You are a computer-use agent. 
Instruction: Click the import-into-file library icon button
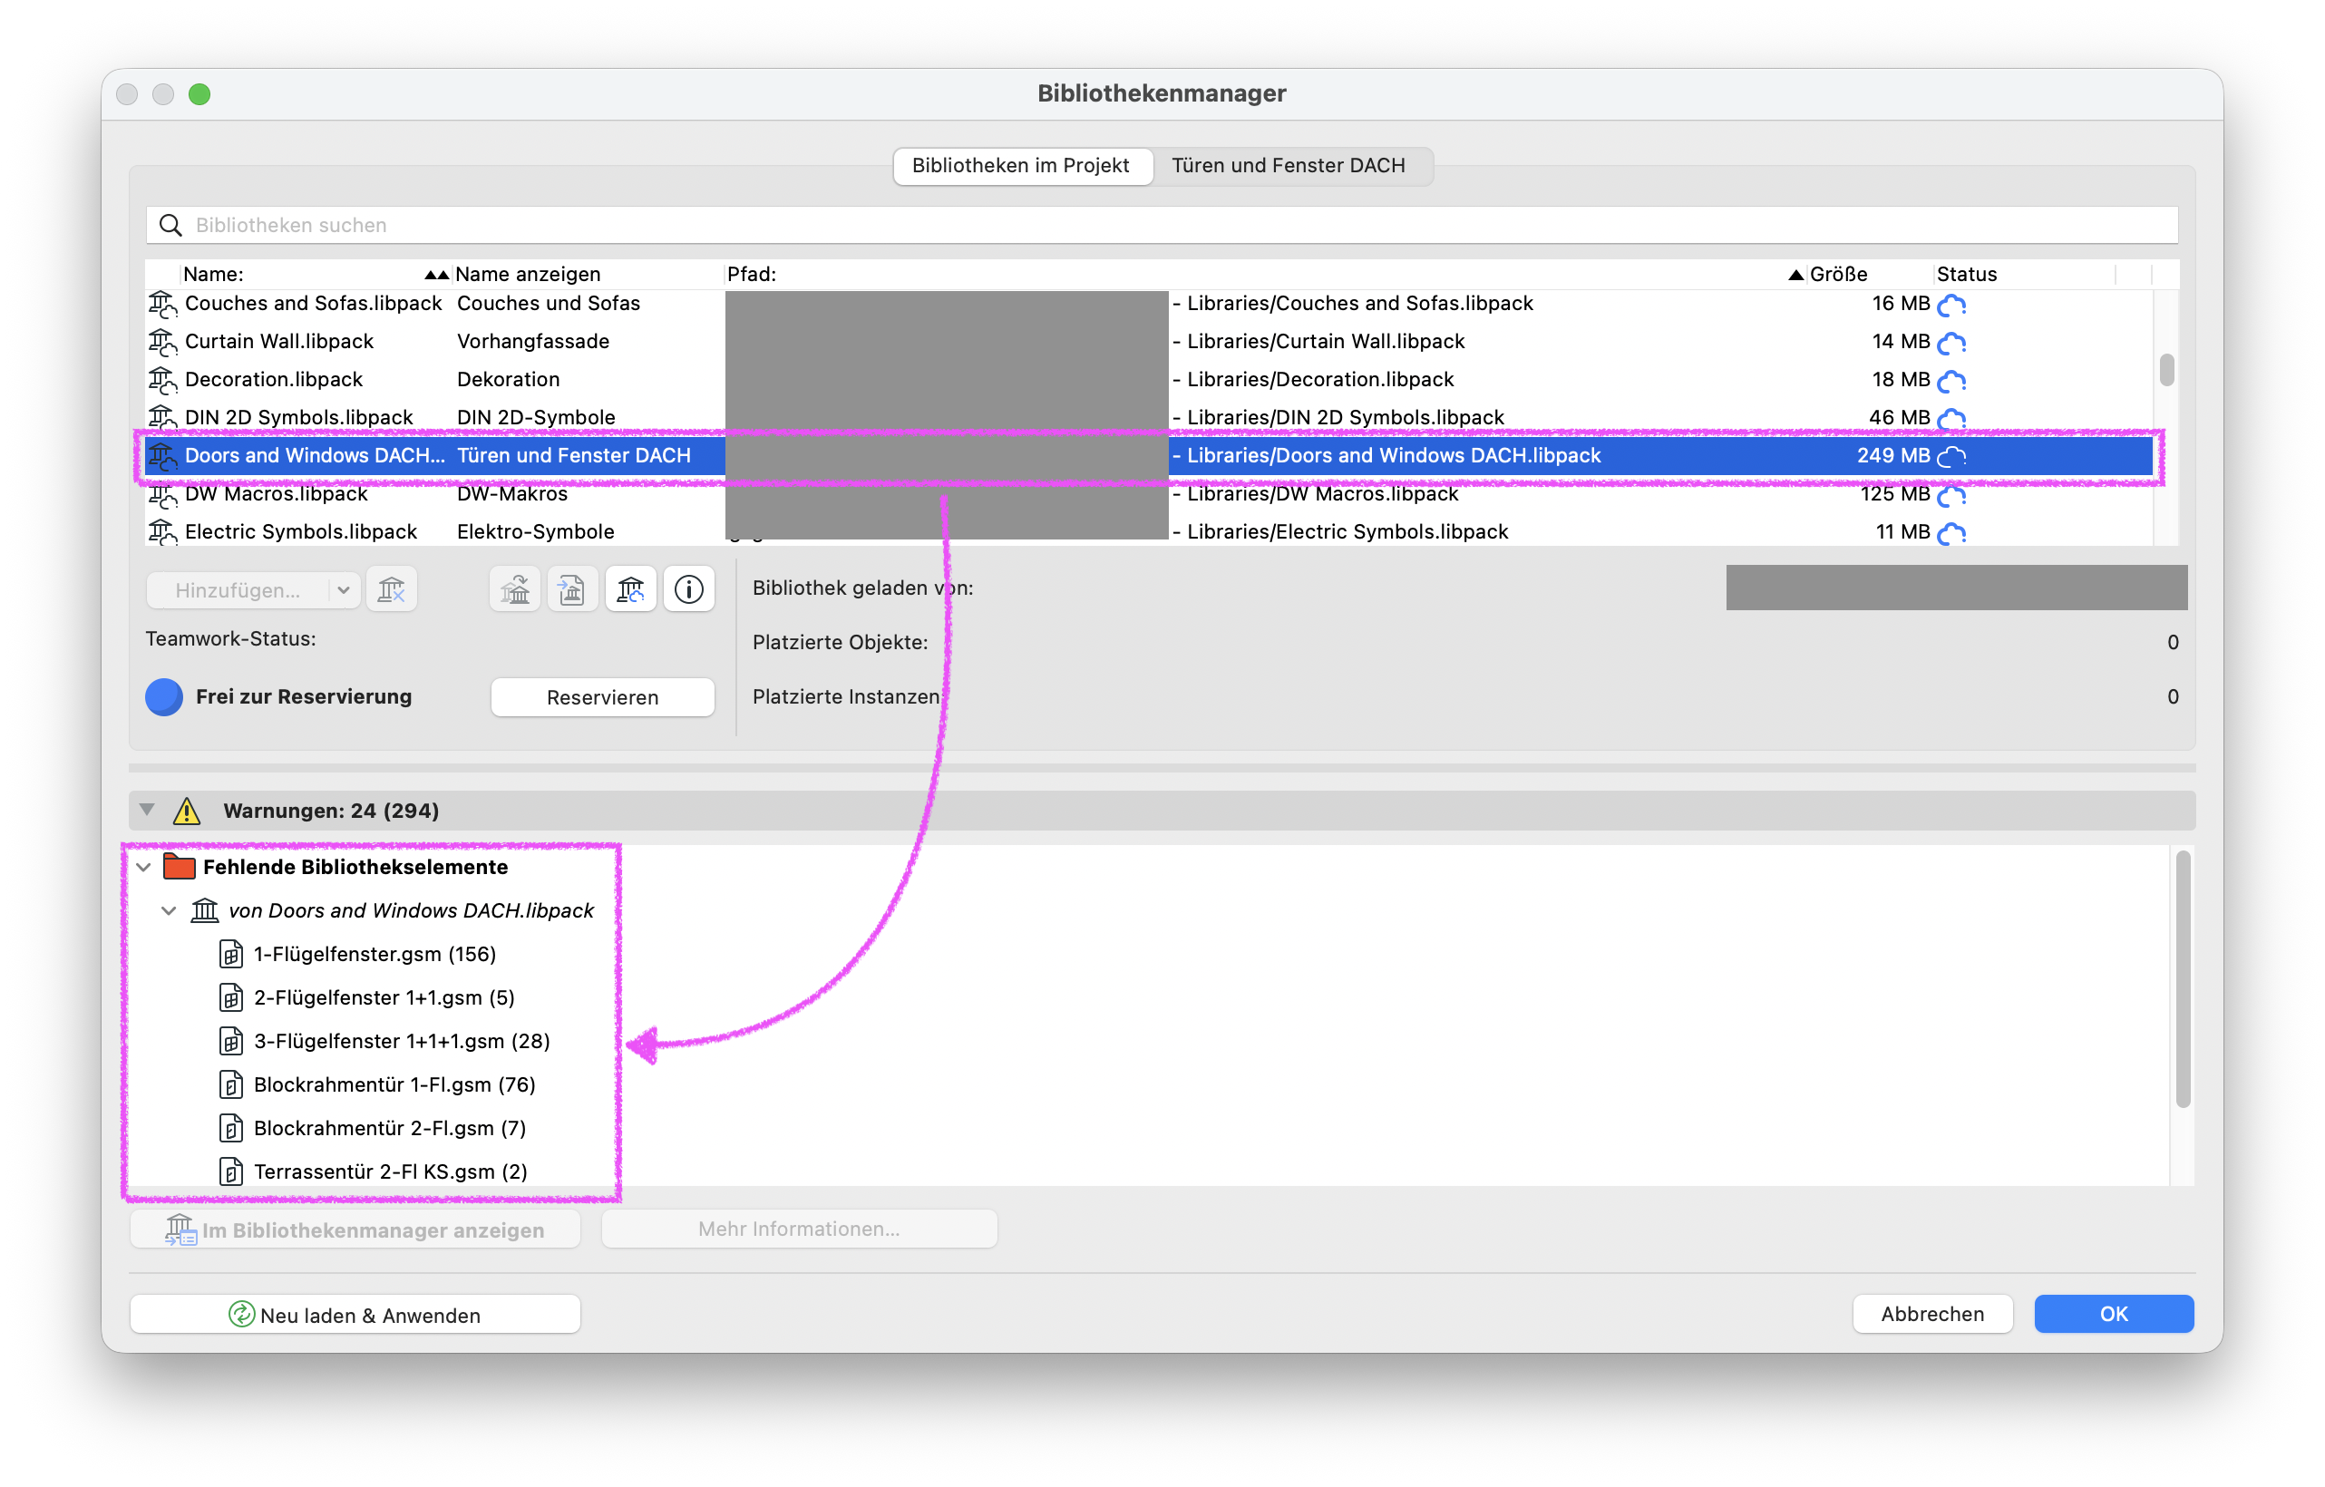point(572,589)
